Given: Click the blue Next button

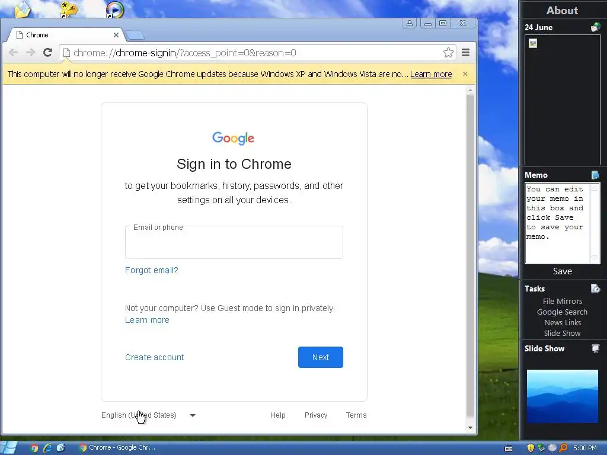Looking at the screenshot, I should click(x=321, y=357).
